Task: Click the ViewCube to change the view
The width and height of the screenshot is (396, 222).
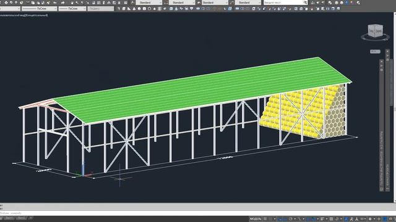Action: pyautogui.click(x=376, y=31)
